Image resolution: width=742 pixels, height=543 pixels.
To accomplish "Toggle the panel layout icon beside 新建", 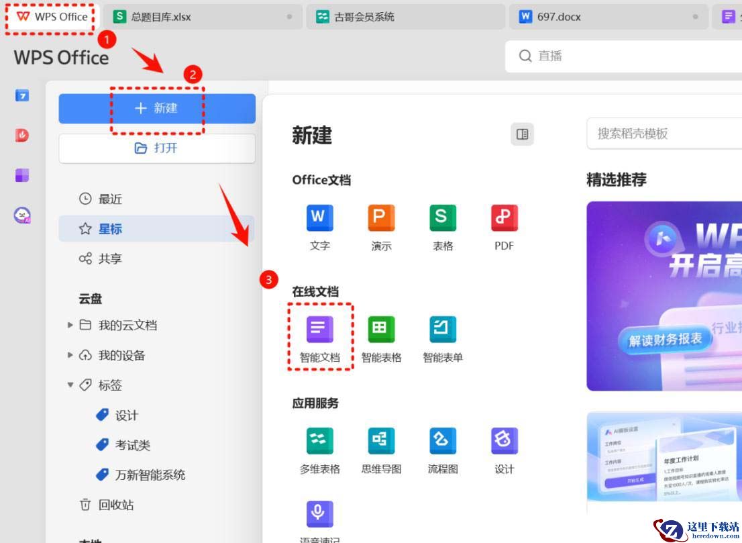I will 523,134.
